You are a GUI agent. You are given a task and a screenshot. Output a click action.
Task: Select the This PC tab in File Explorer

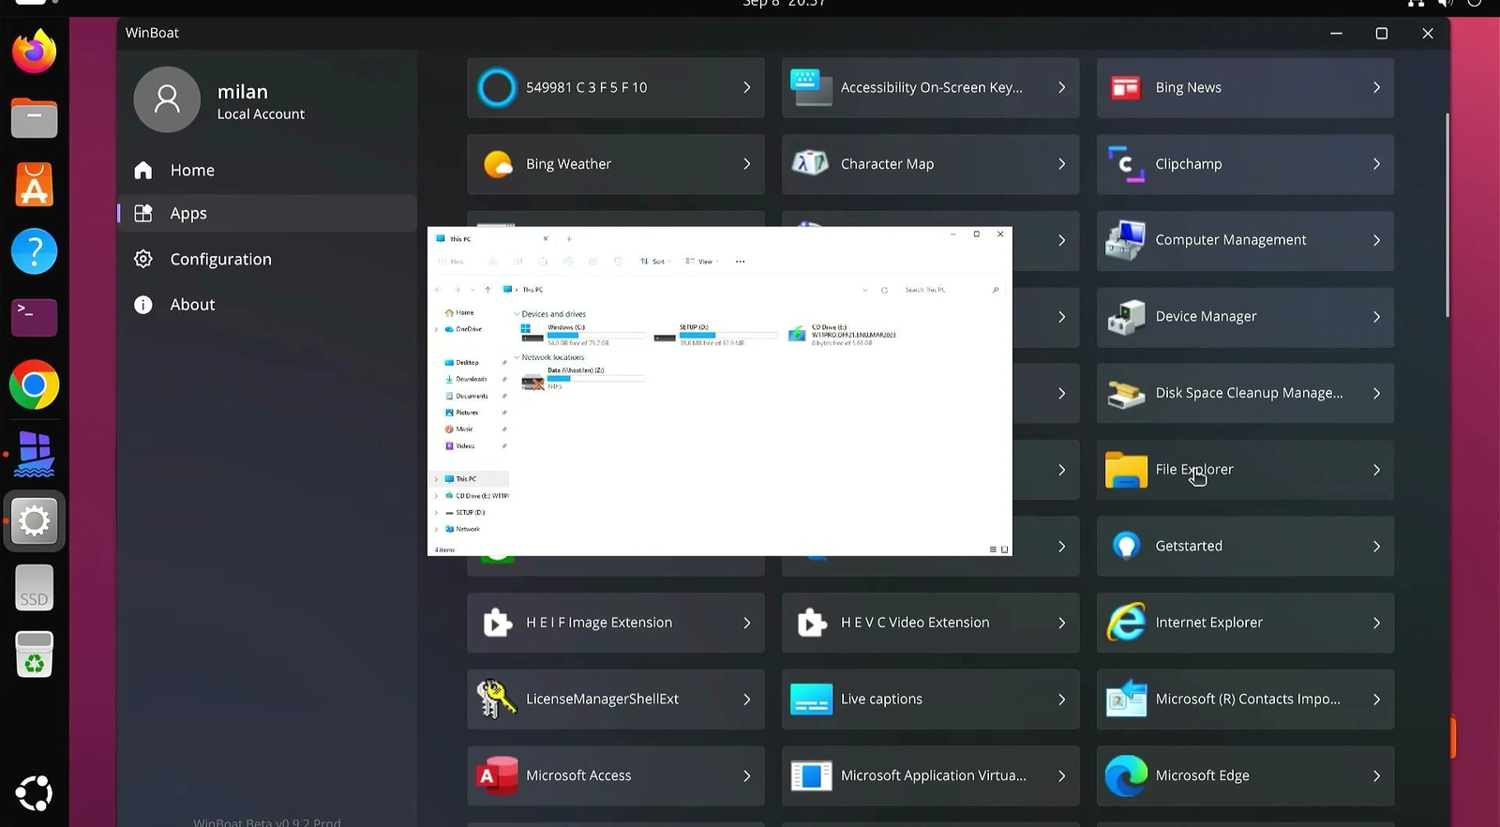(x=491, y=239)
